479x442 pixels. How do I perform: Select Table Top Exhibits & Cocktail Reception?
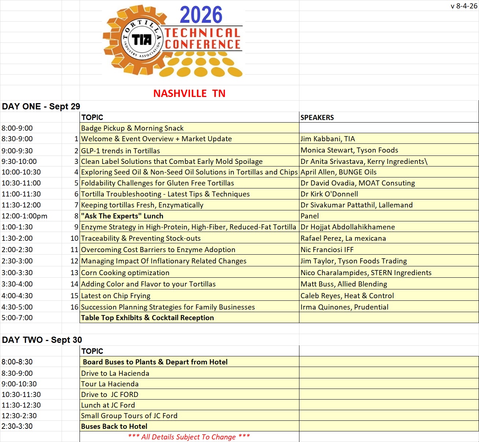click(189, 318)
